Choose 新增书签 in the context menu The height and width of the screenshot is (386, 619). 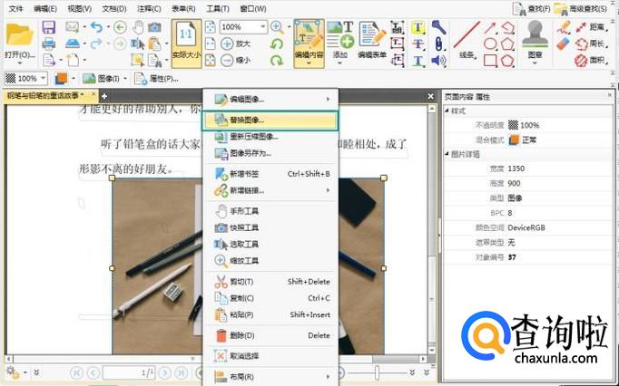click(x=270, y=174)
